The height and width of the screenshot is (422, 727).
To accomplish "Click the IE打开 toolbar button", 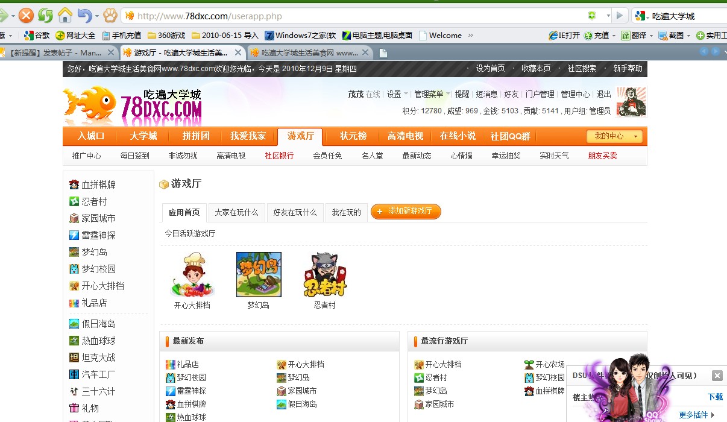I will [565, 35].
